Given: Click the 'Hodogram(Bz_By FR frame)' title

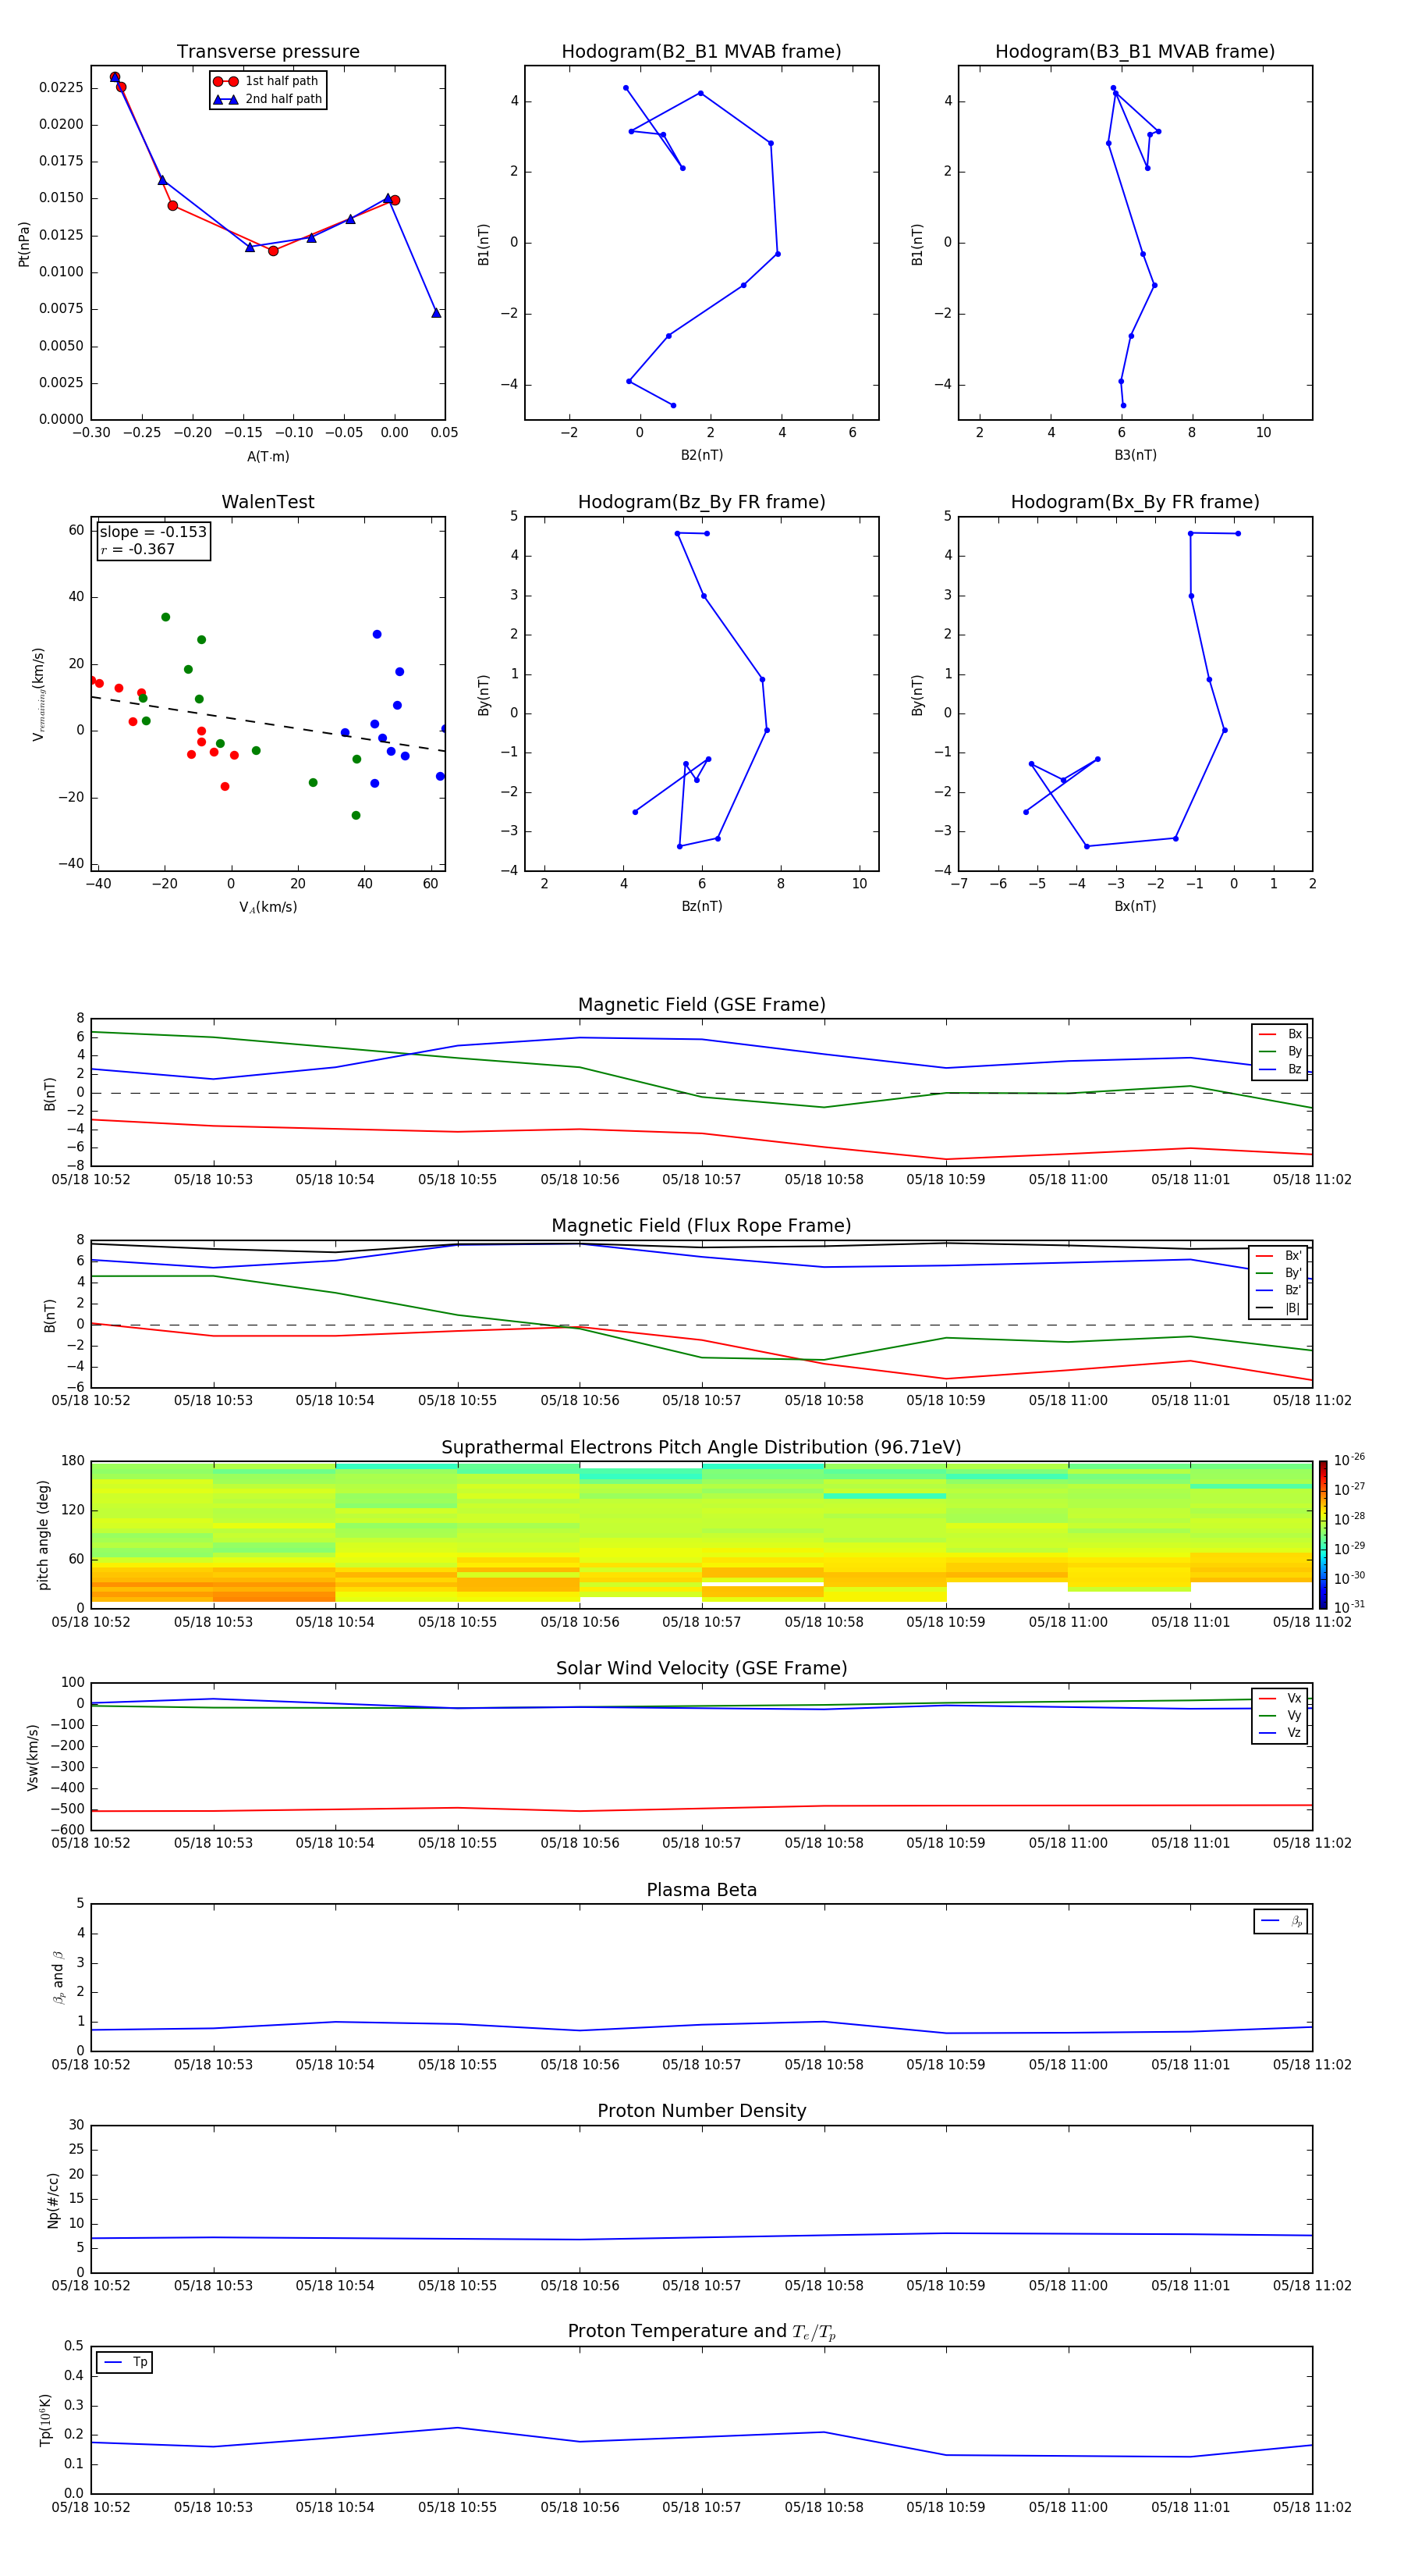Looking at the screenshot, I should pyautogui.click(x=701, y=502).
